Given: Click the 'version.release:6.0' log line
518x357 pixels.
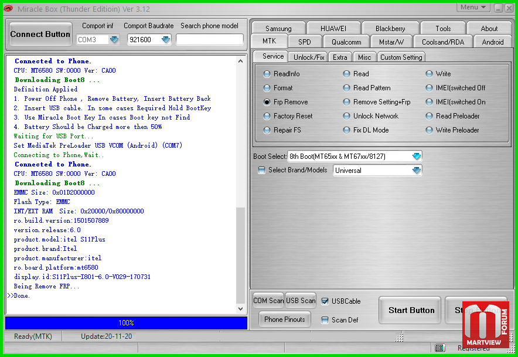Looking at the screenshot, I should click(x=47, y=230).
